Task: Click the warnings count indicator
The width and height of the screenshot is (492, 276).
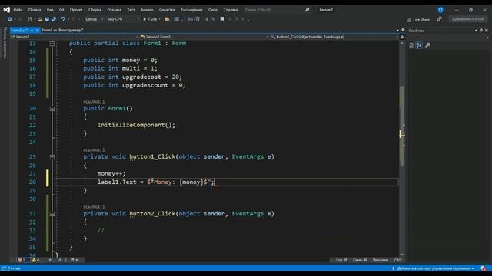Action: [35, 260]
